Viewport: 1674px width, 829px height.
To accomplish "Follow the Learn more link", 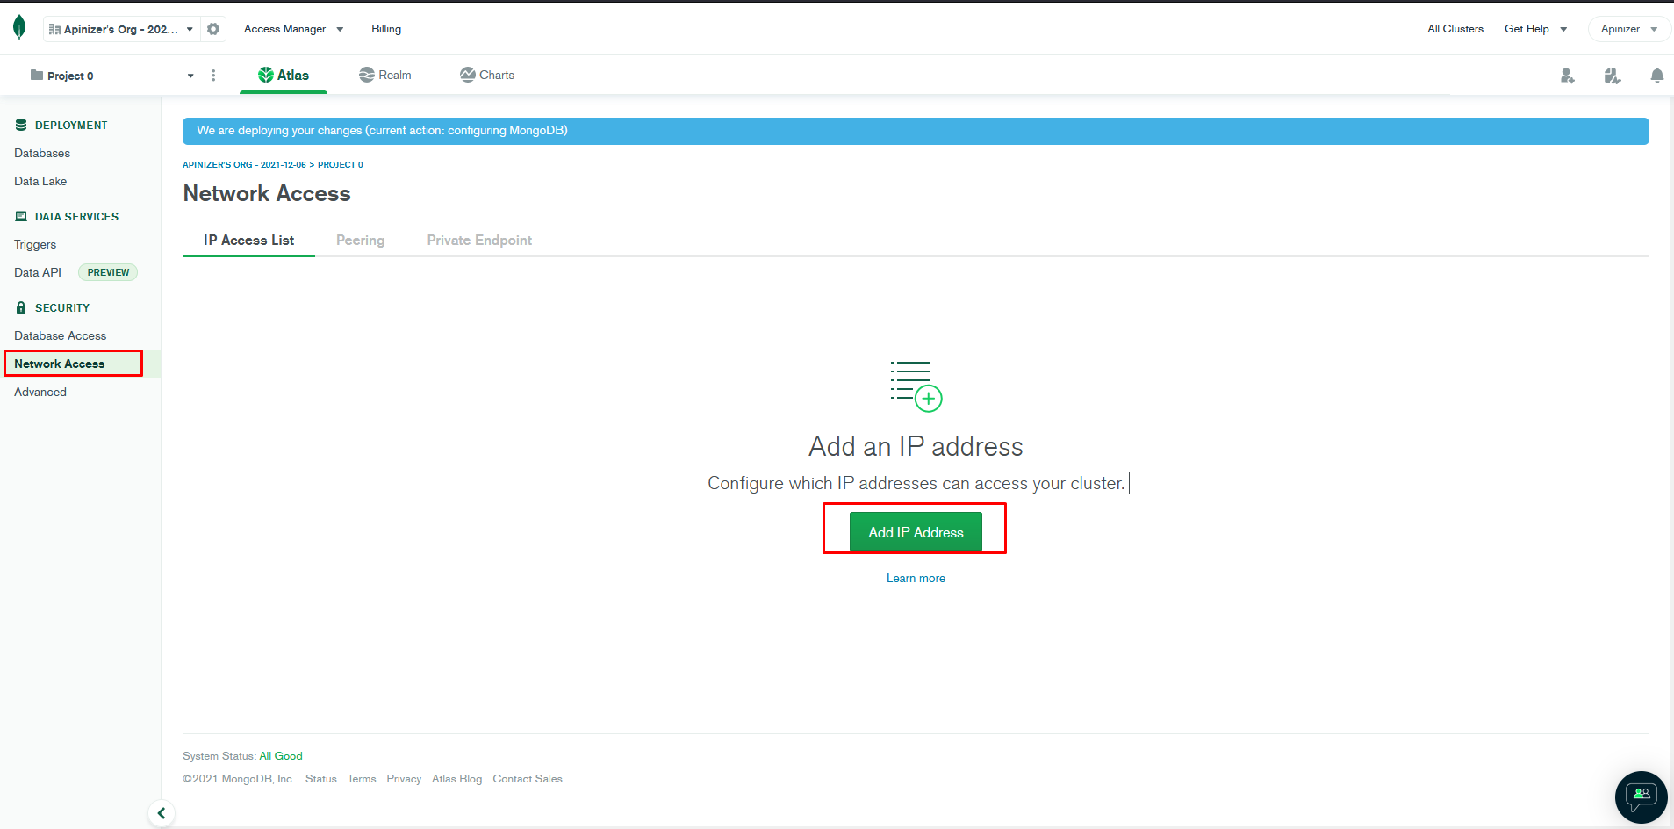I will (x=916, y=579).
